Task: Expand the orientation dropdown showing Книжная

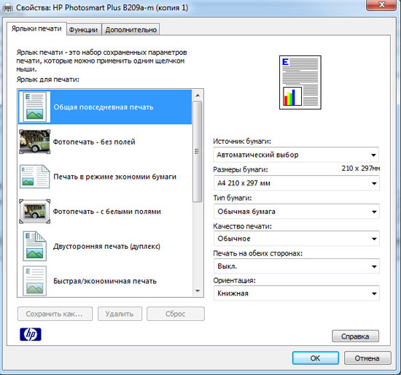Action: click(x=296, y=293)
